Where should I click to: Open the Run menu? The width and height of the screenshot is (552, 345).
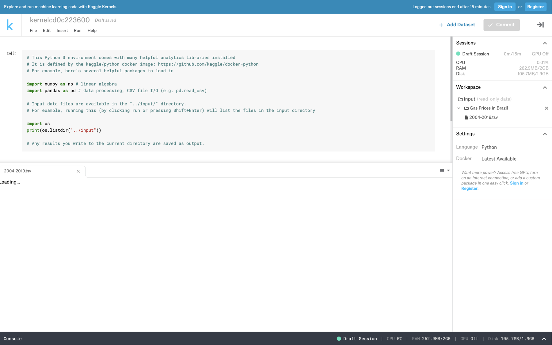tap(78, 31)
